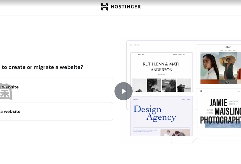The image size is (241, 164).
Task: Click the Hostinger H logo icon
Action: pyautogui.click(x=104, y=7)
